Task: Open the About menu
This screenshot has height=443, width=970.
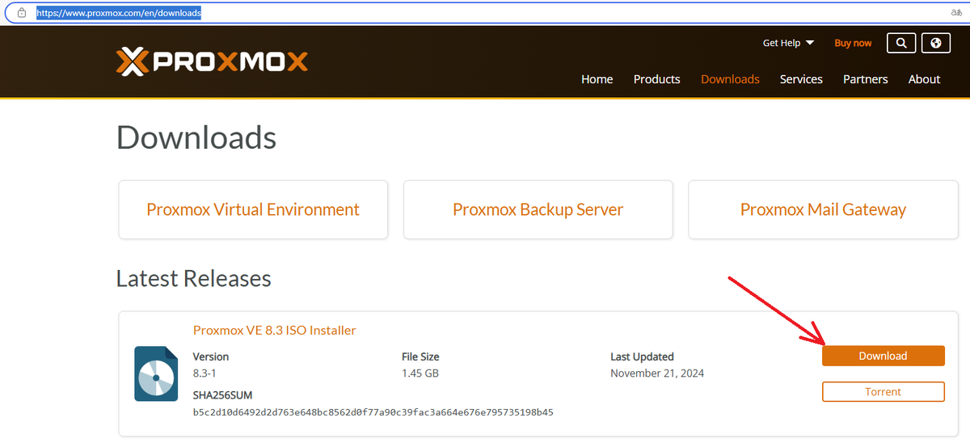Action: (924, 79)
